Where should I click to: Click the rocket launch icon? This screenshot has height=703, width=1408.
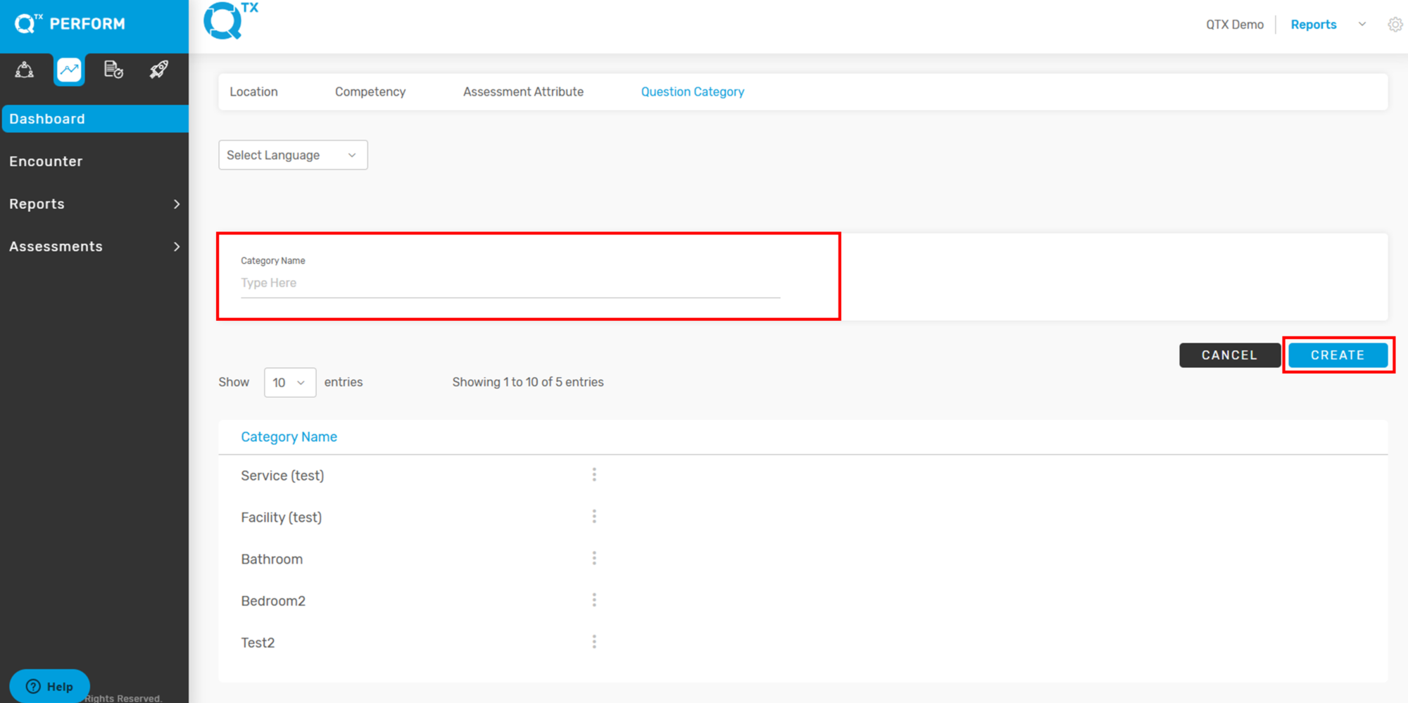click(159, 70)
